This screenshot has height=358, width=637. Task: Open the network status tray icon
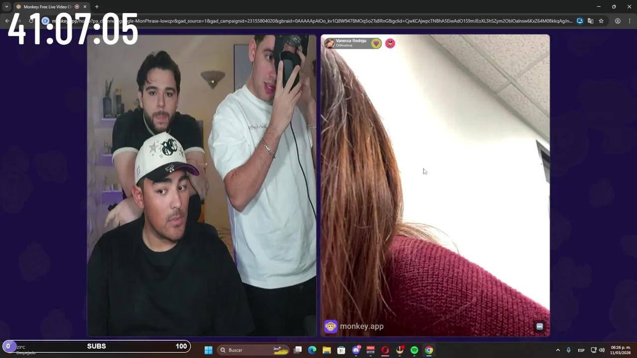594,350
